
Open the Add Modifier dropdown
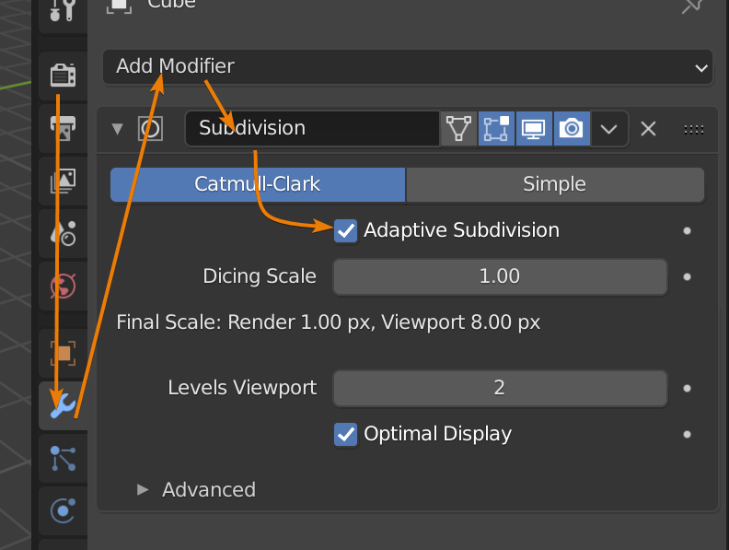coord(408,67)
